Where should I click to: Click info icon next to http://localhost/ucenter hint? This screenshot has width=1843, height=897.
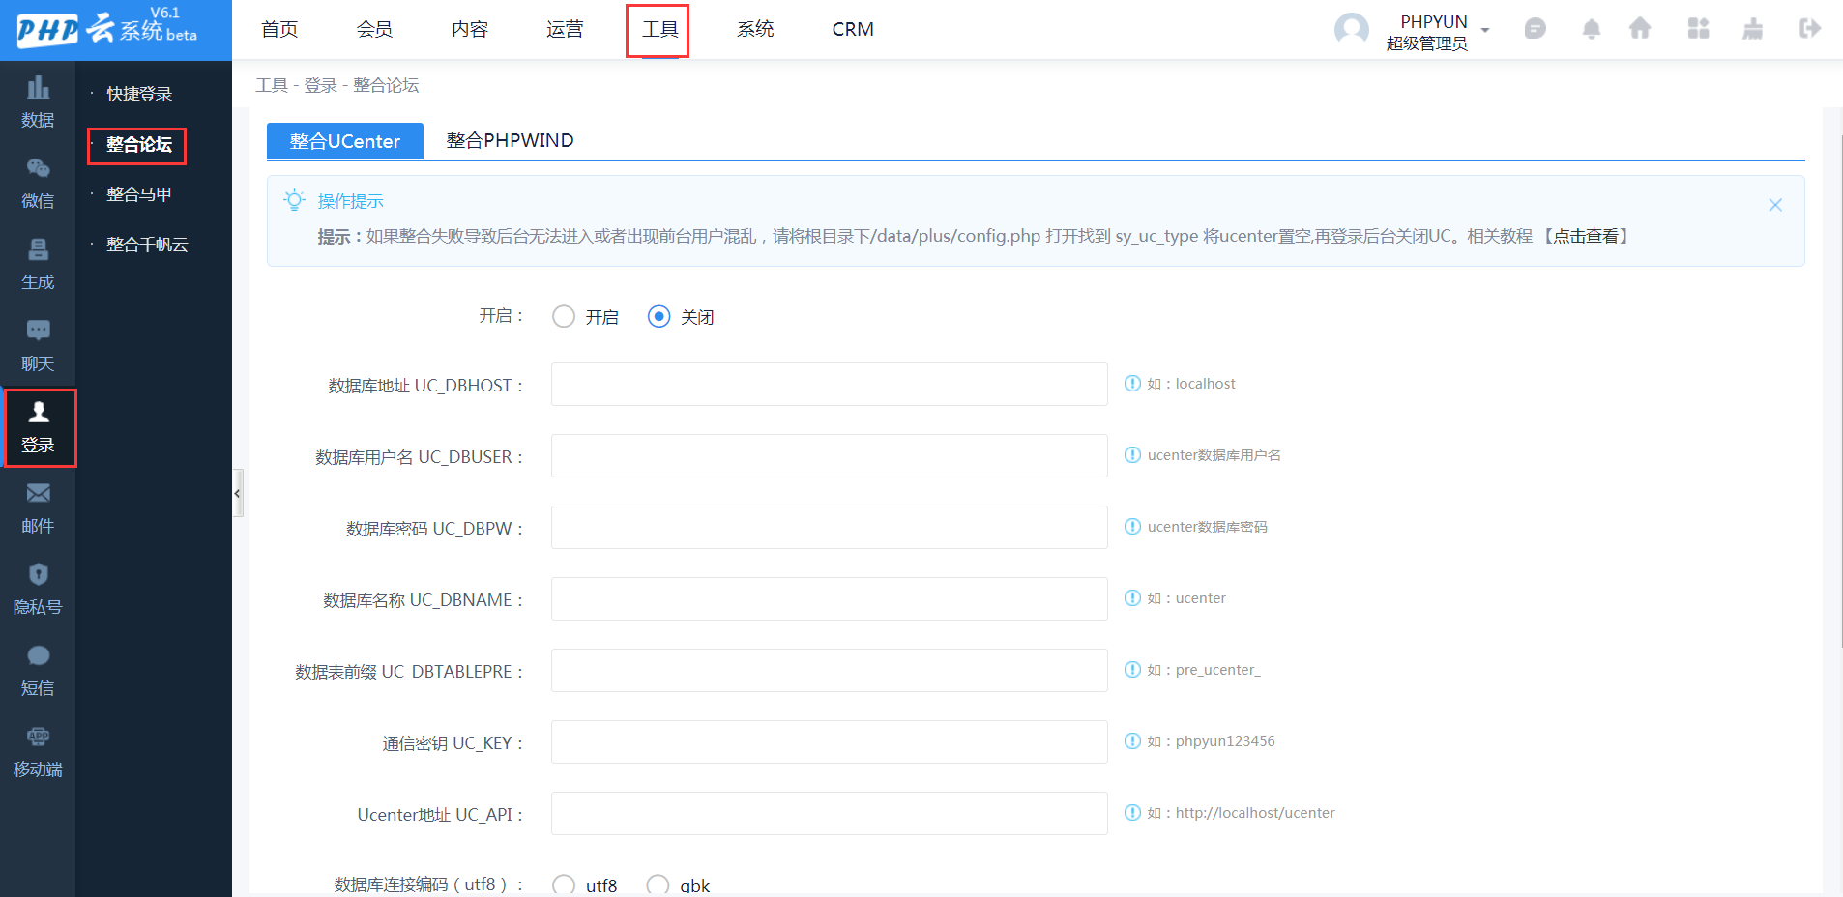1132,813
